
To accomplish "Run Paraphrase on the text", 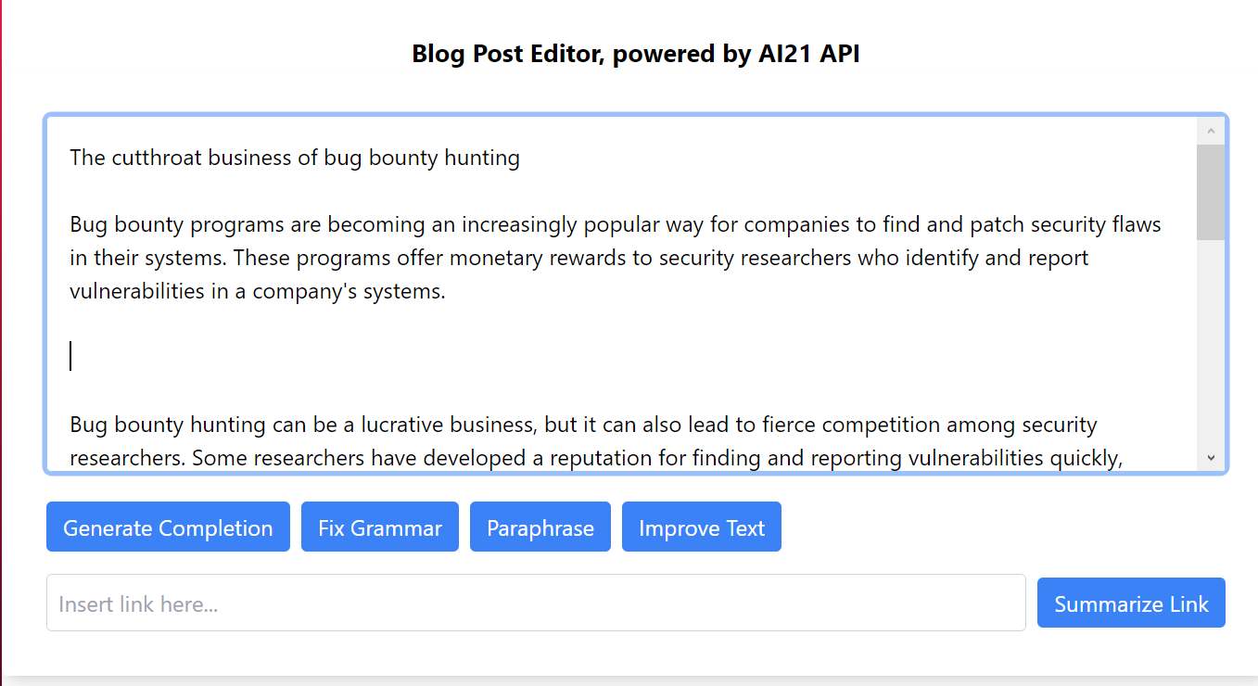I will click(x=540, y=527).
